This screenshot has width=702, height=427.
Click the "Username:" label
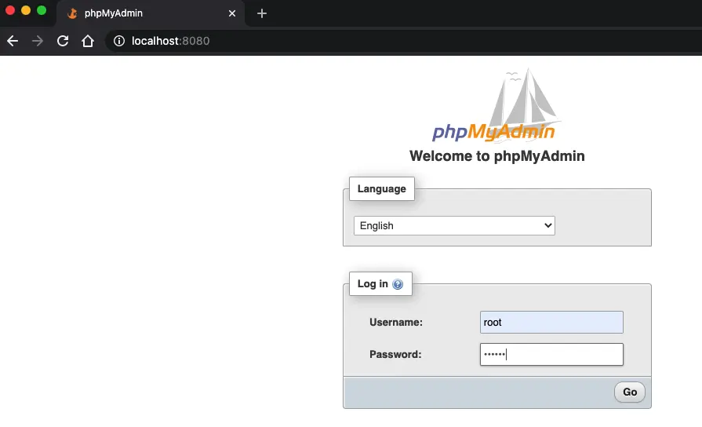396,322
